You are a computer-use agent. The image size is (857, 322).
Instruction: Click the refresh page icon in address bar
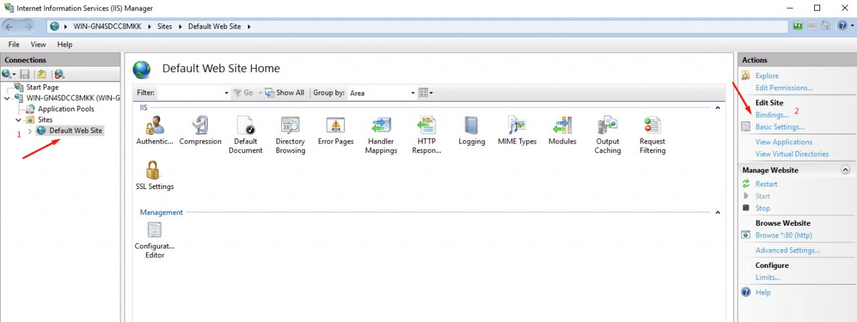click(x=798, y=26)
